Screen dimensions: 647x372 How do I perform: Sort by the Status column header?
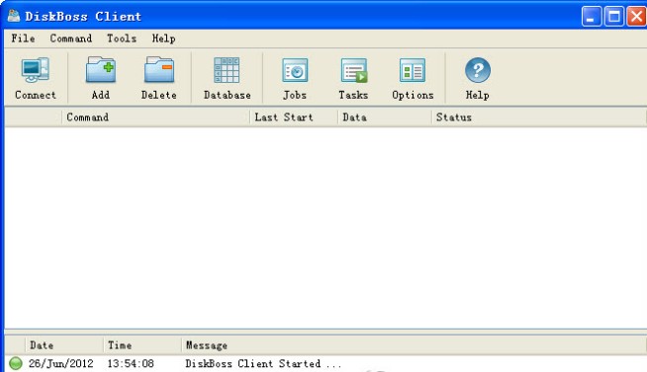[x=539, y=117]
